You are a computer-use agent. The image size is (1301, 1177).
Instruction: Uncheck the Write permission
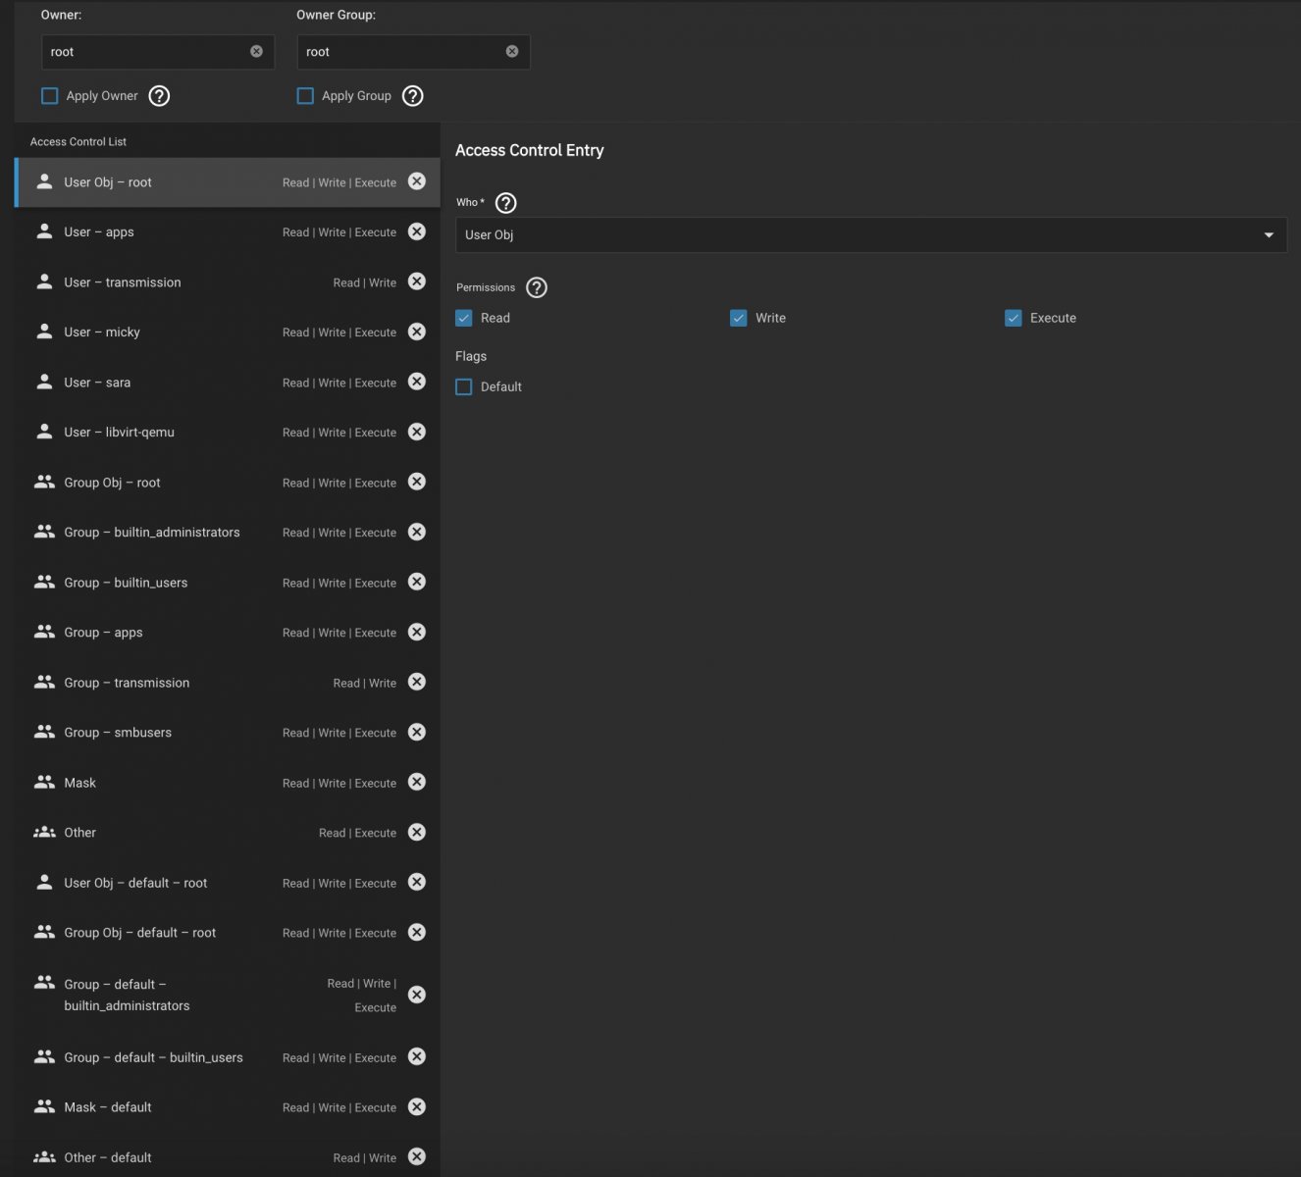click(739, 318)
